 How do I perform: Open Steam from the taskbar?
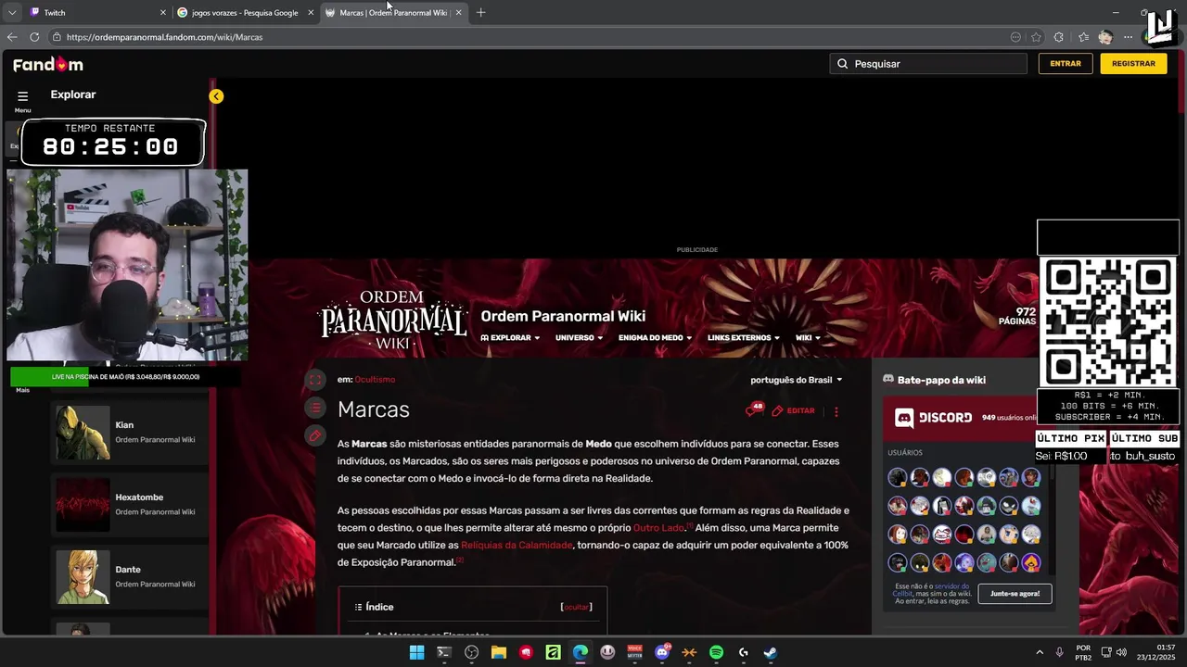770,652
